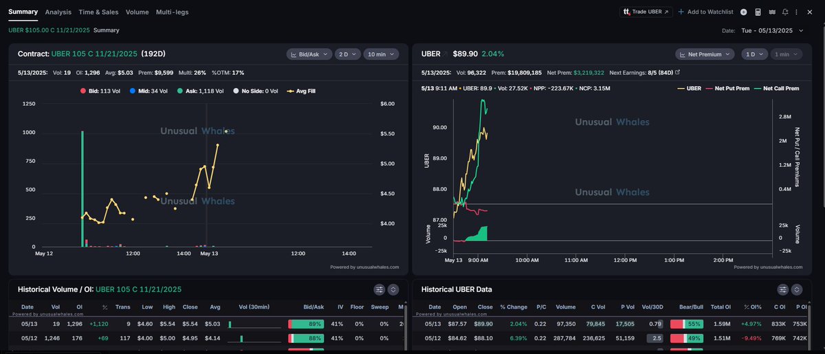Click the large green Ask volume bar
The width and height of the screenshot is (825, 354).
pos(82,188)
